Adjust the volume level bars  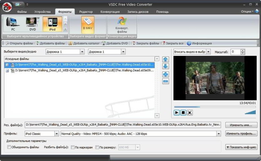pyautogui.click(x=250, y=112)
